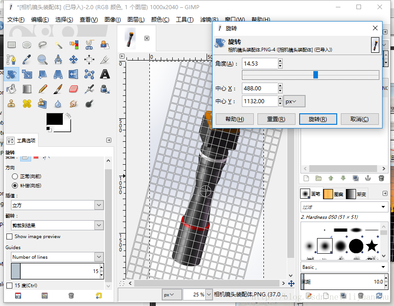Open the 选择(S) menu
This screenshot has width=394, height=306.
(x=64, y=19)
